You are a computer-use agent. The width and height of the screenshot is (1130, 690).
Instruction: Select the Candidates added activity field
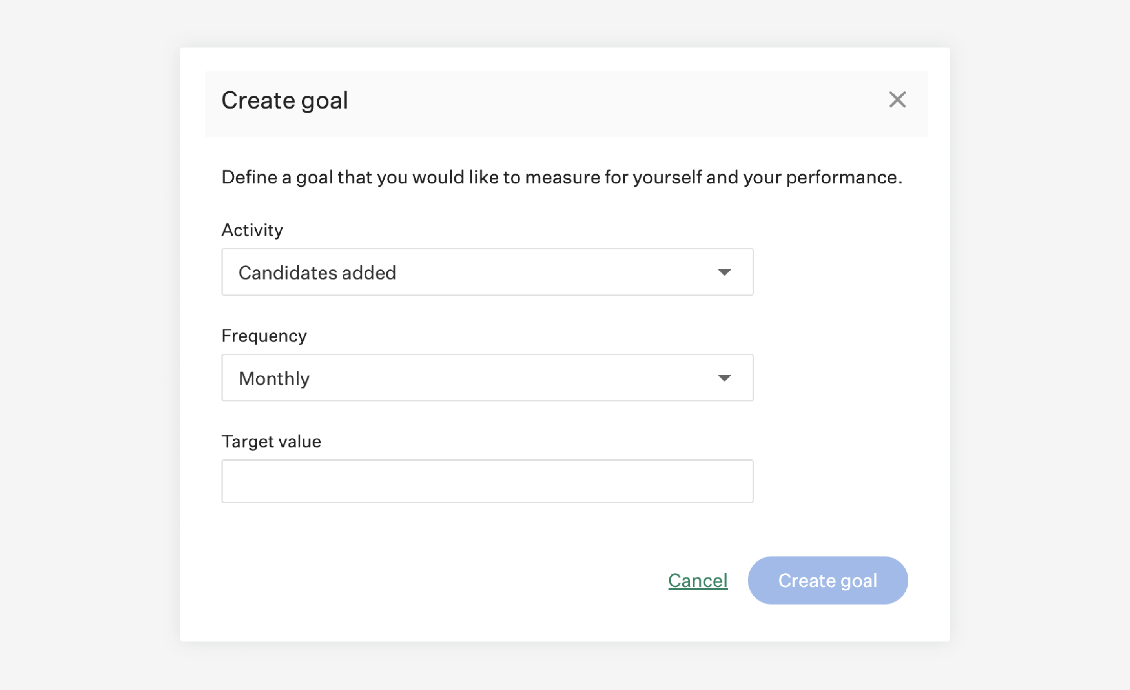[487, 272]
